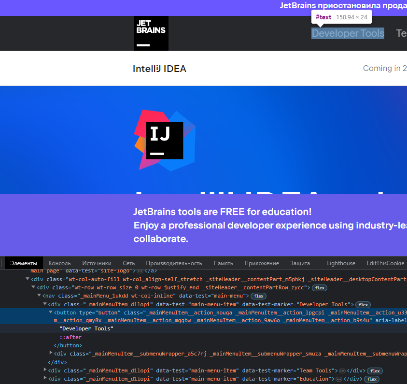Click the #text size tooltip
The height and width of the screenshot is (384, 407).
click(x=341, y=17)
